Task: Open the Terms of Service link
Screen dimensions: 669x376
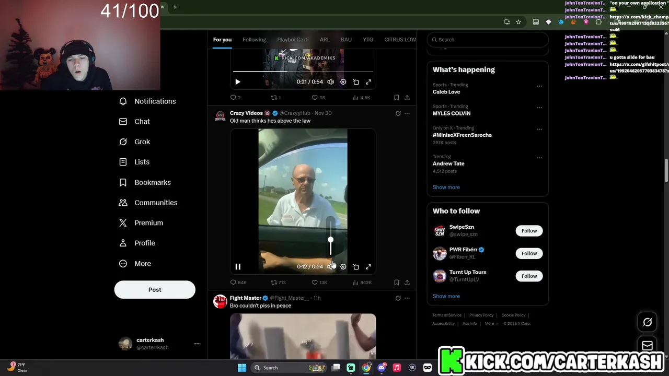Action: pyautogui.click(x=447, y=315)
